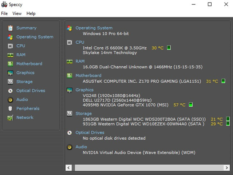Select the CPU chip icon in sidebar

tap(10, 46)
